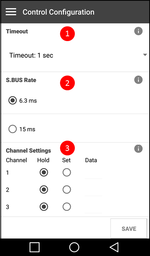Open the hamburger navigation menu

point(11,12)
